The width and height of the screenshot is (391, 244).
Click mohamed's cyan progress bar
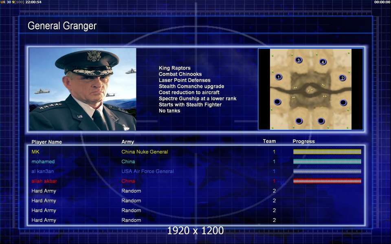[x=327, y=161]
